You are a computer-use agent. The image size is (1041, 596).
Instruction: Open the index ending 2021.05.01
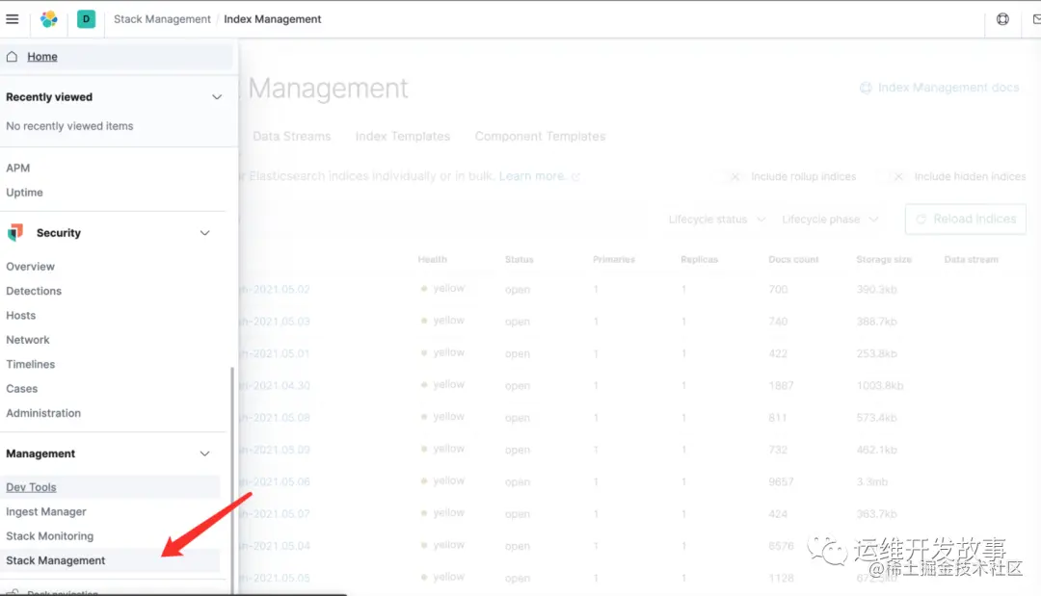[275, 353]
